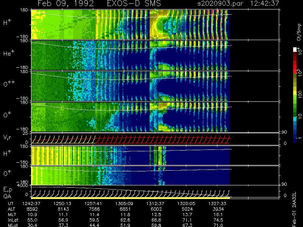
Task: Click inside the He+ spectrogram panel
Action: click(x=130, y=55)
